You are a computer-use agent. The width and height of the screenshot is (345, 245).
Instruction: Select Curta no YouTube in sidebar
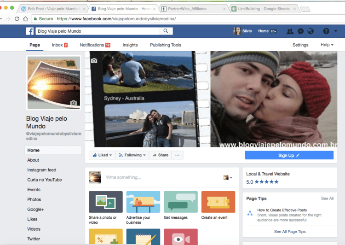(45, 180)
